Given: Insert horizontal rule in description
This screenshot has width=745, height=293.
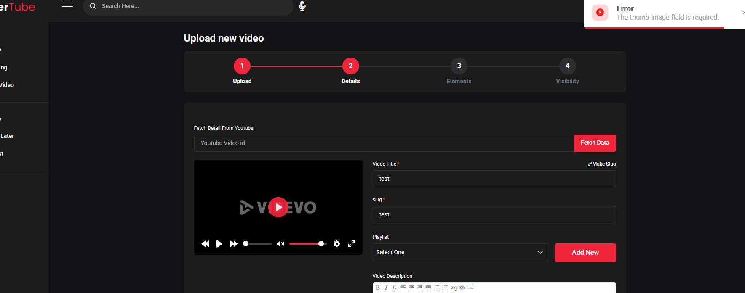Looking at the screenshot, I should (x=470, y=287).
